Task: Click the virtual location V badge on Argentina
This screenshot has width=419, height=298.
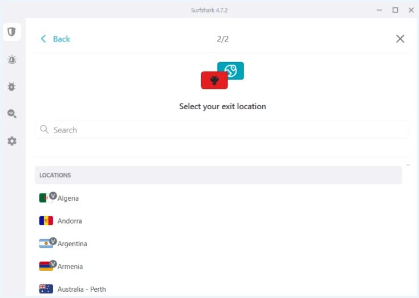Action: tap(53, 241)
